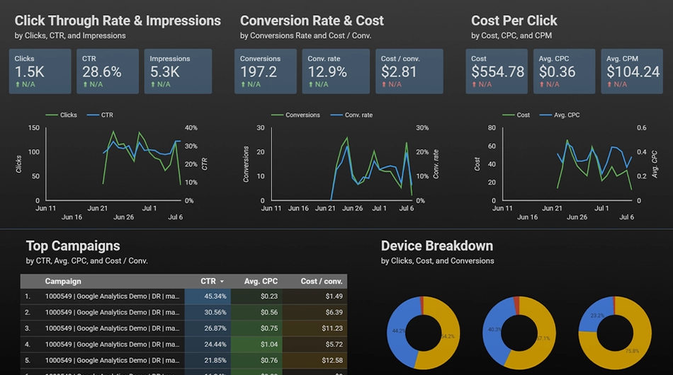Click the Cost Per Click heading

pos(514,21)
